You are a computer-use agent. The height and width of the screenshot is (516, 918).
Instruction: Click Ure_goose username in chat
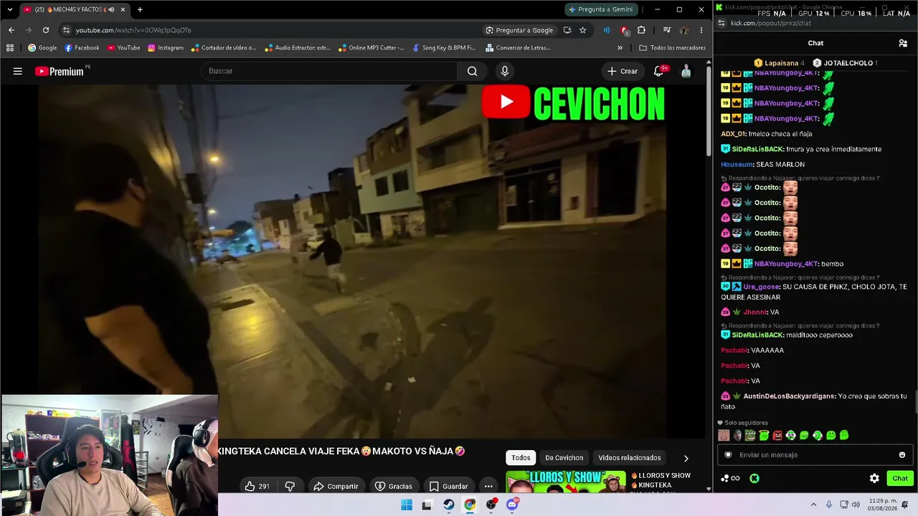761,287
